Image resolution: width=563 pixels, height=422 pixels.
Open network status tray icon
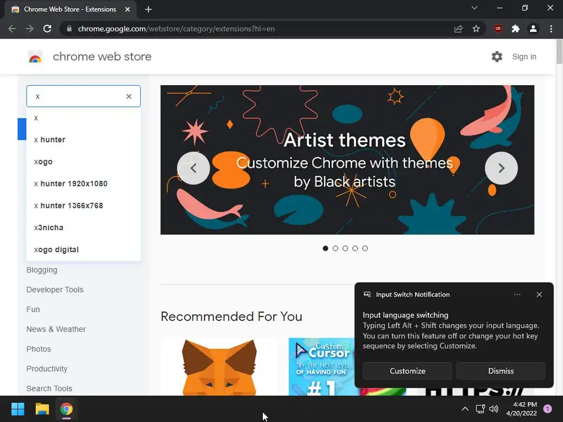[x=480, y=409]
